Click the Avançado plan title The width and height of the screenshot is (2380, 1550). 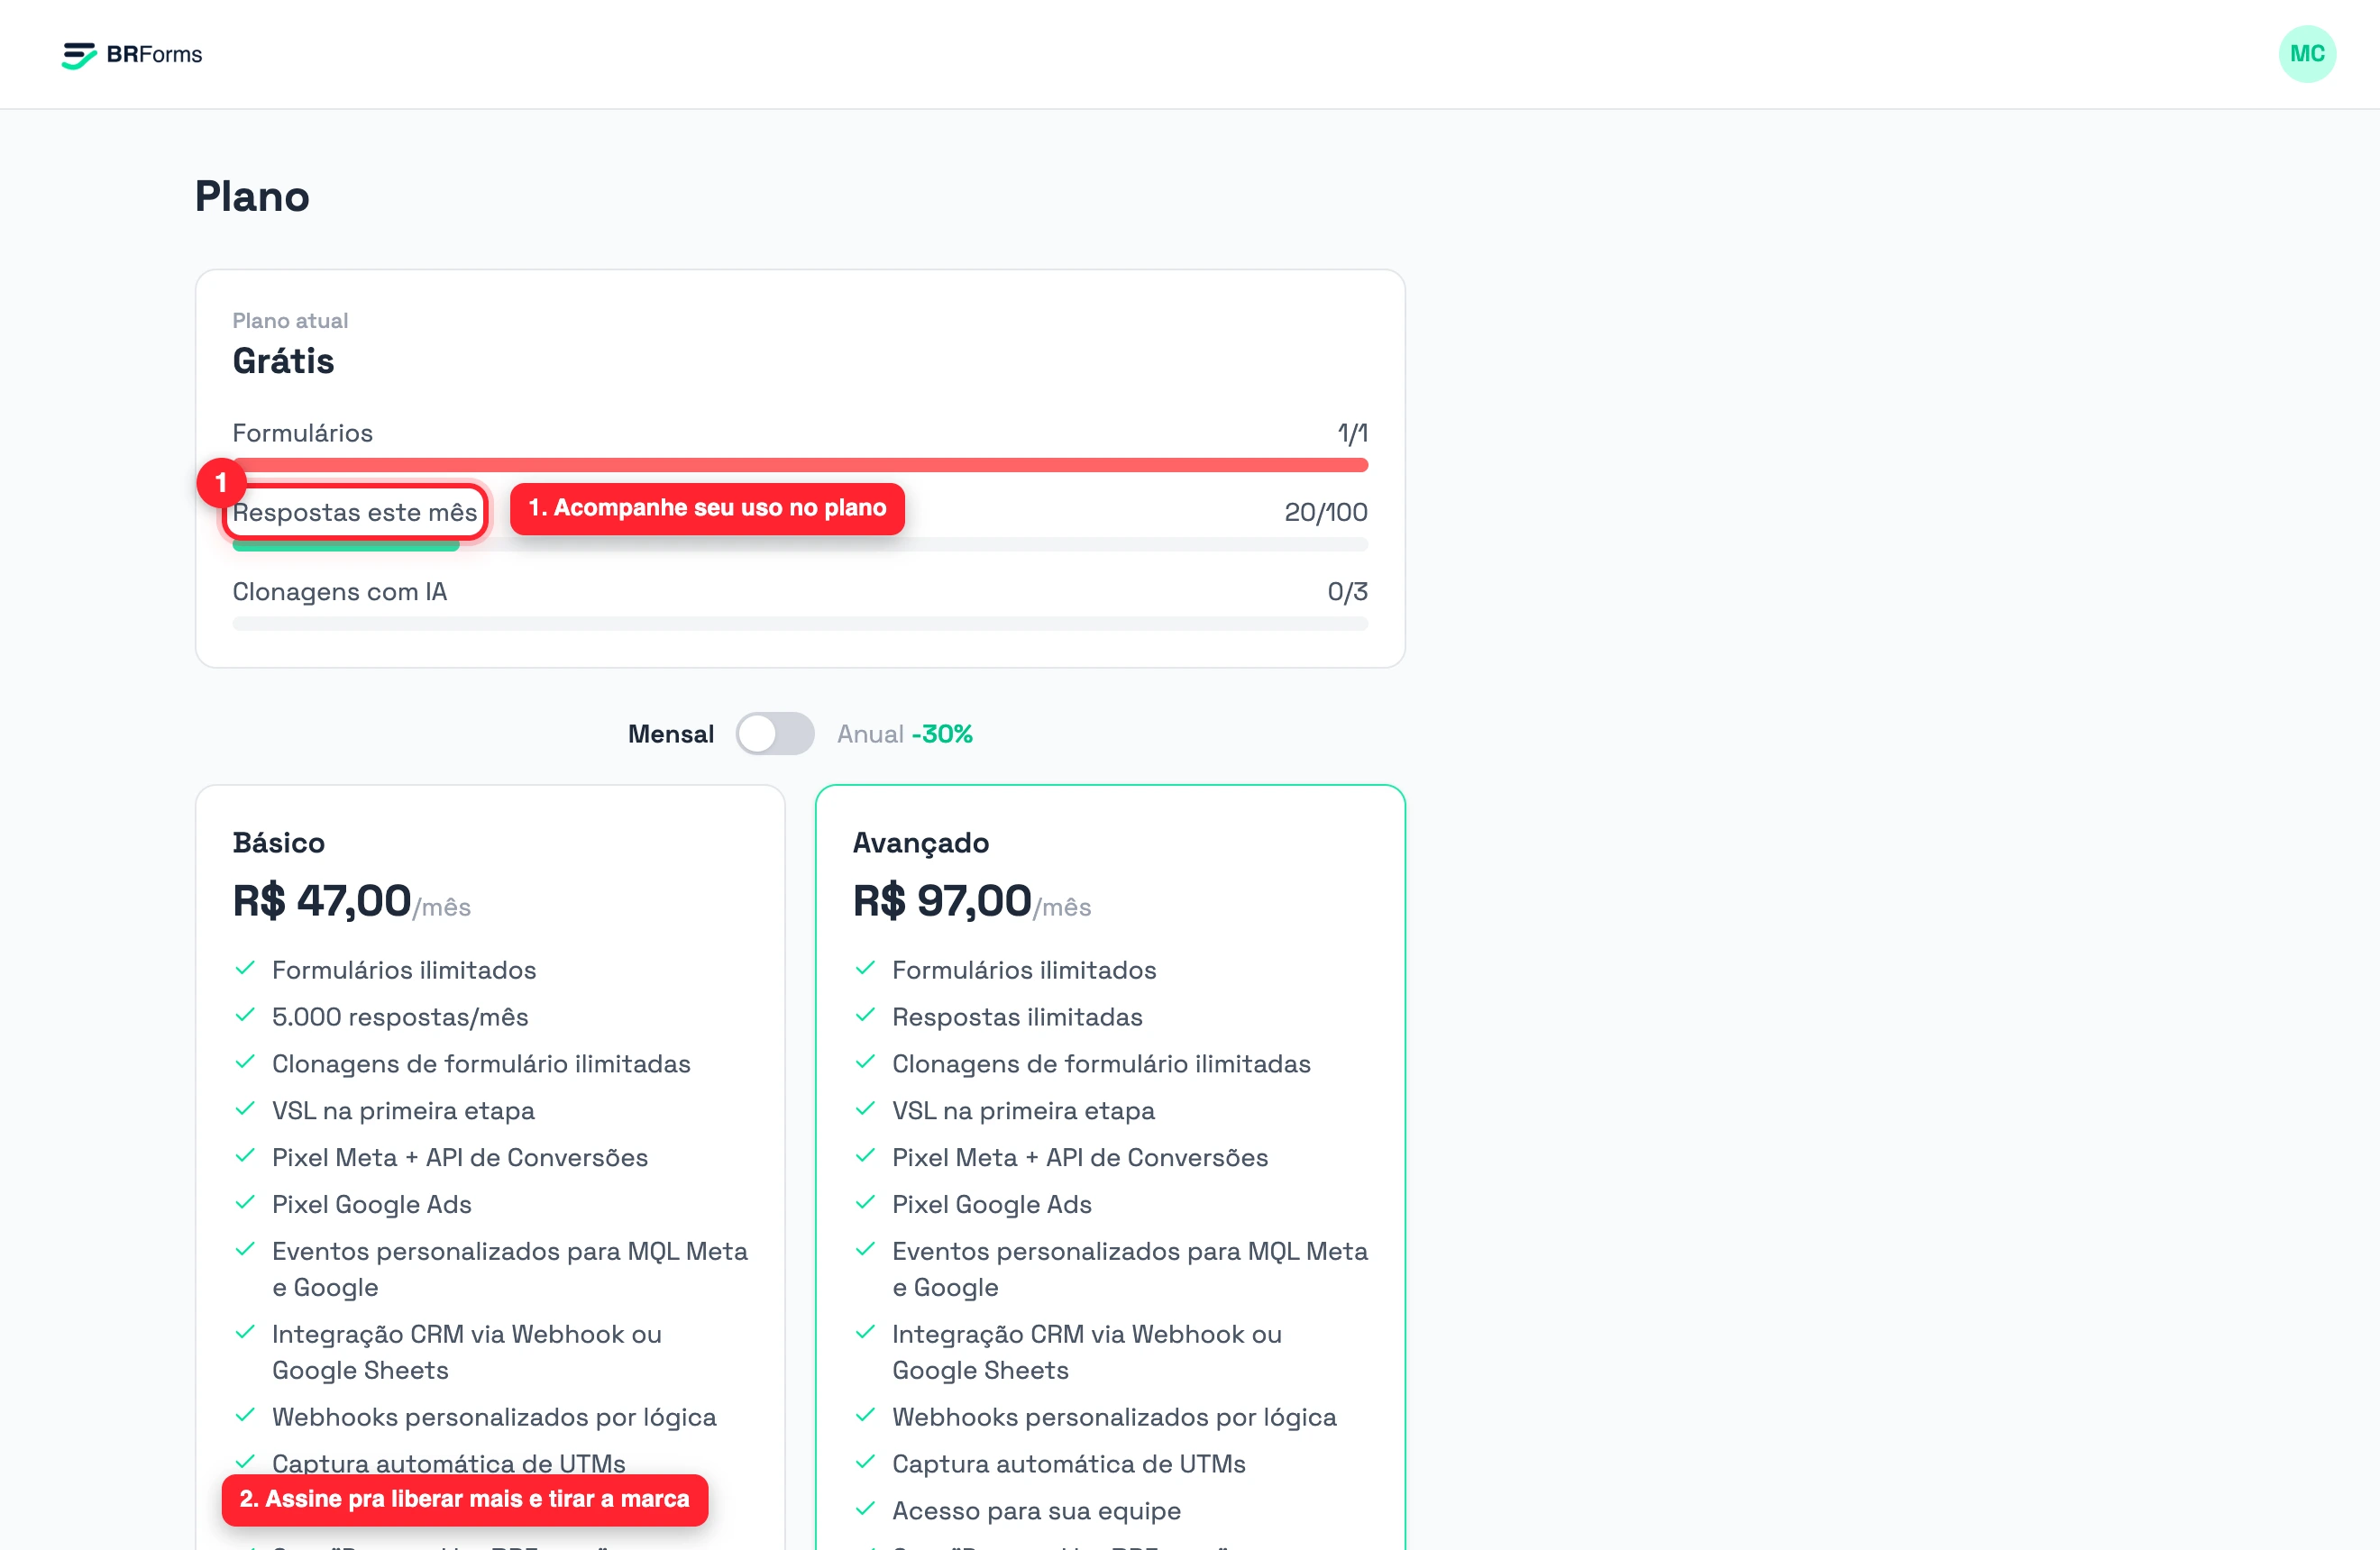click(920, 843)
